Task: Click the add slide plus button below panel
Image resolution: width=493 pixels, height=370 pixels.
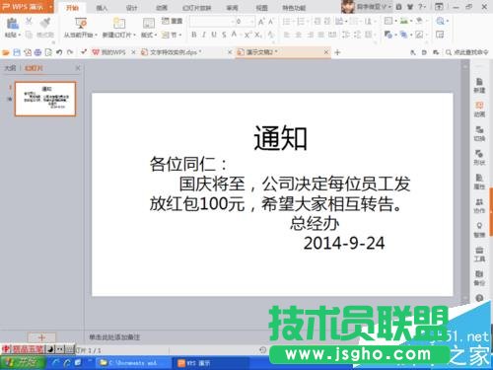Action: [x=41, y=337]
